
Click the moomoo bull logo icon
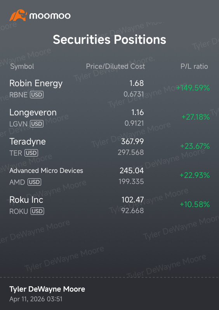point(18,15)
